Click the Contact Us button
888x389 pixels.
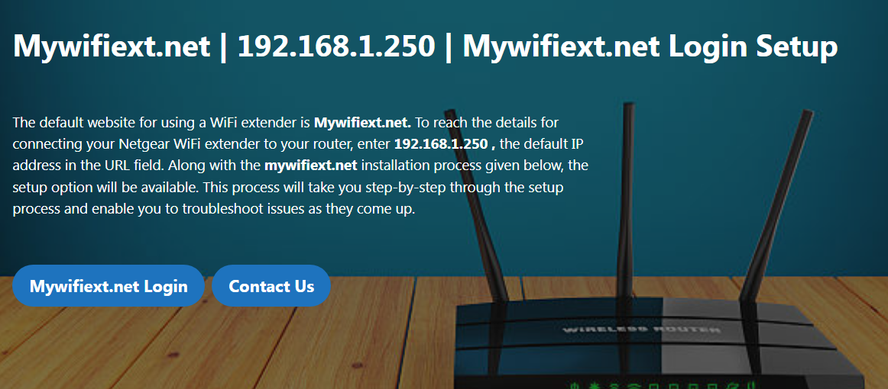(271, 285)
